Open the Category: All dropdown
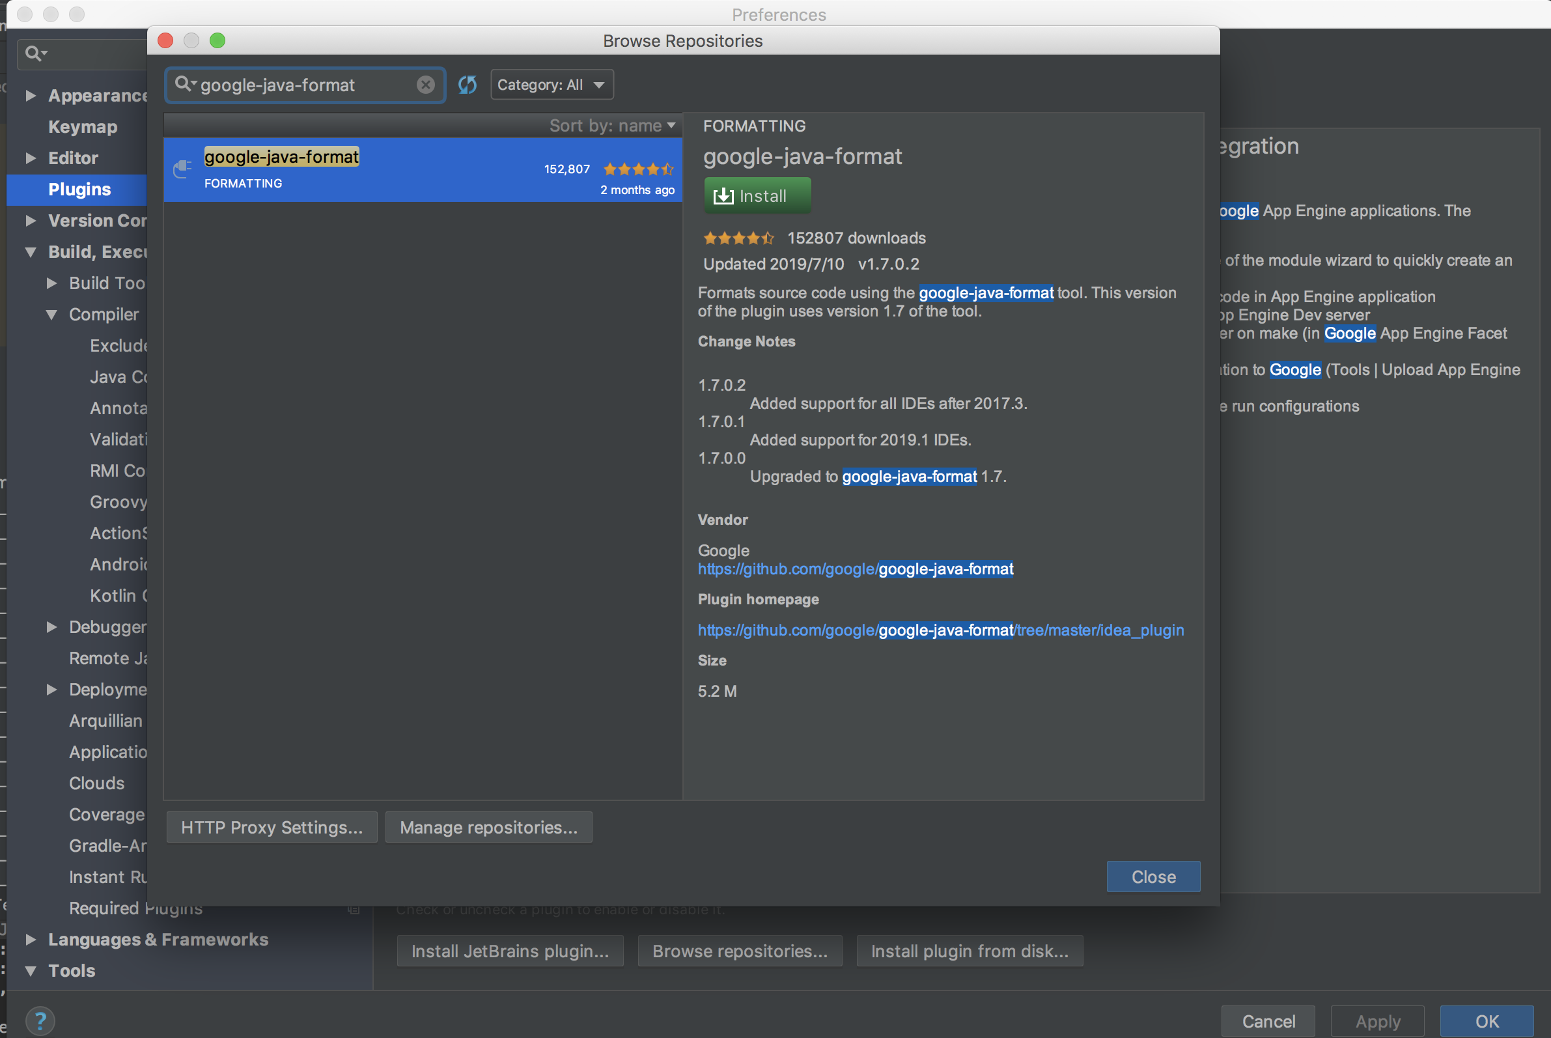 point(552,85)
